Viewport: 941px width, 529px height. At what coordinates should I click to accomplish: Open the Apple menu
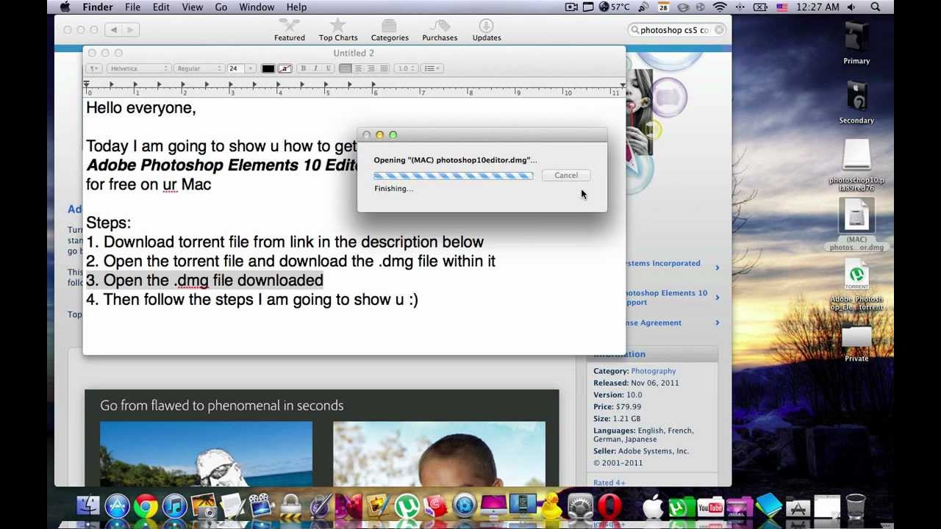point(65,7)
